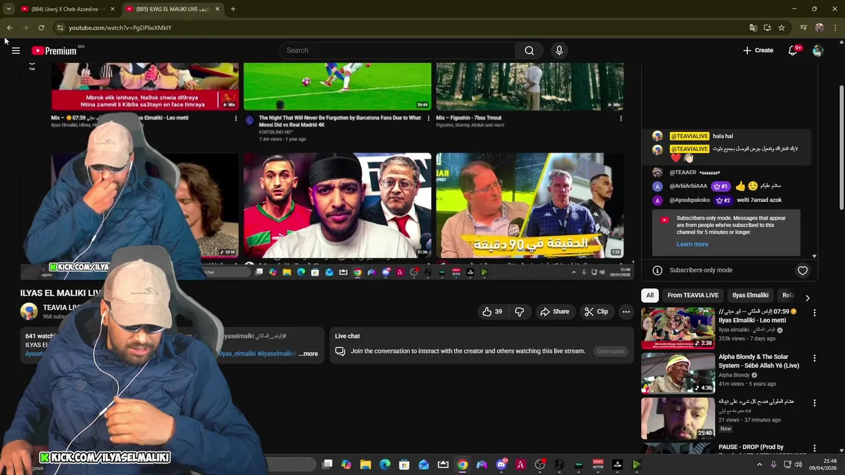The height and width of the screenshot is (475, 845).
Task: Click @ArbiArbiAAA username in chat
Action: (688, 186)
